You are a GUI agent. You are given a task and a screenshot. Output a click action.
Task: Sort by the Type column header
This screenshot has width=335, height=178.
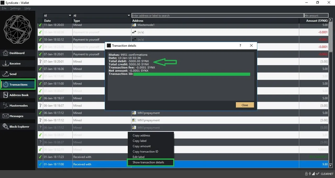[102, 21]
